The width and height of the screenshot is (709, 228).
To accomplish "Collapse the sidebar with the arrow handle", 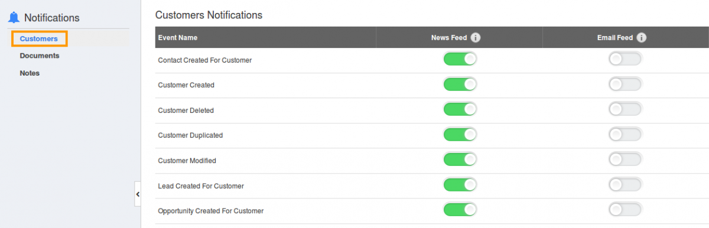I will pos(138,194).
